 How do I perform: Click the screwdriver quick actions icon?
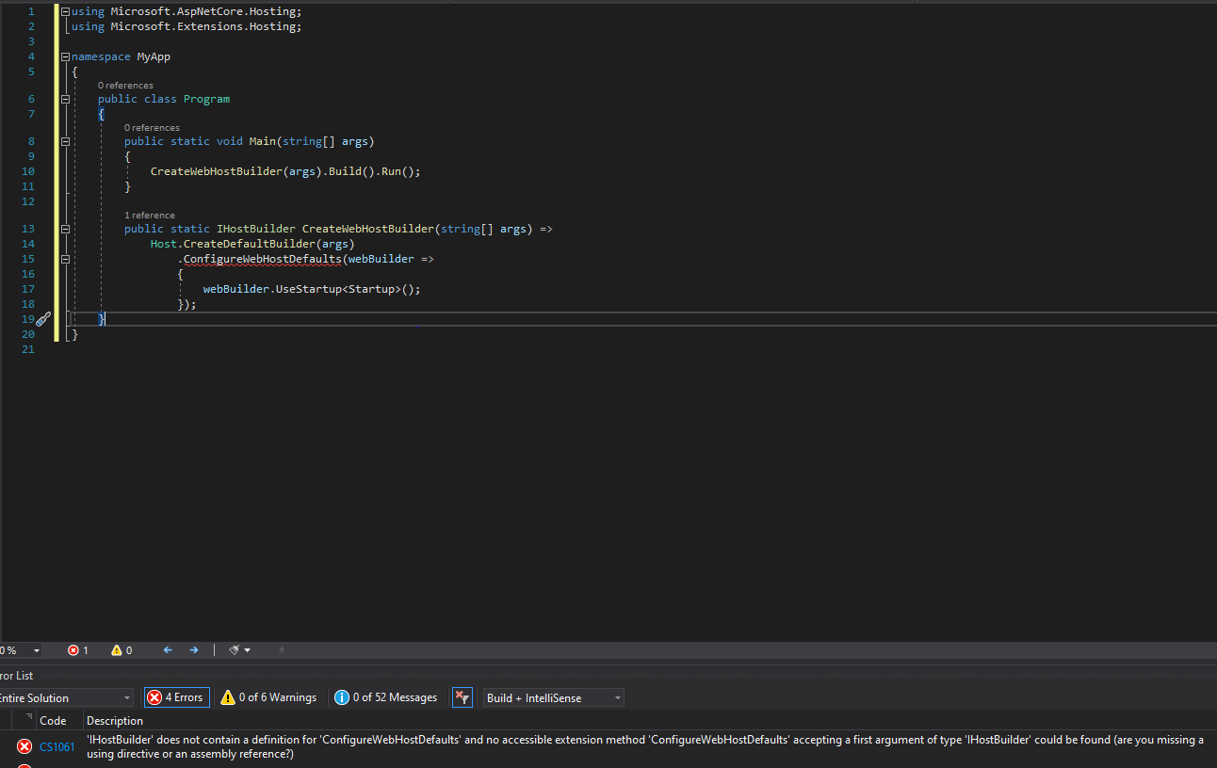[x=43, y=319]
